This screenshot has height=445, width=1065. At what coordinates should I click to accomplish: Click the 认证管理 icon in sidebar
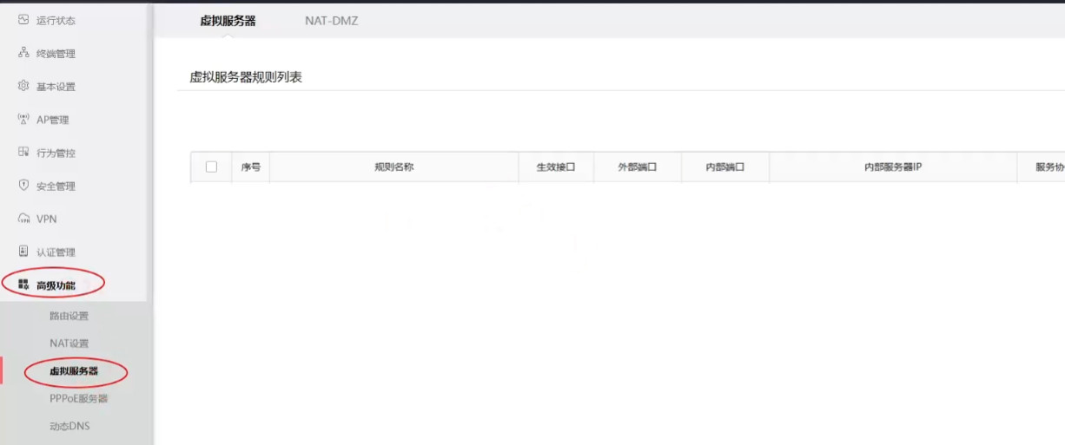coord(23,252)
